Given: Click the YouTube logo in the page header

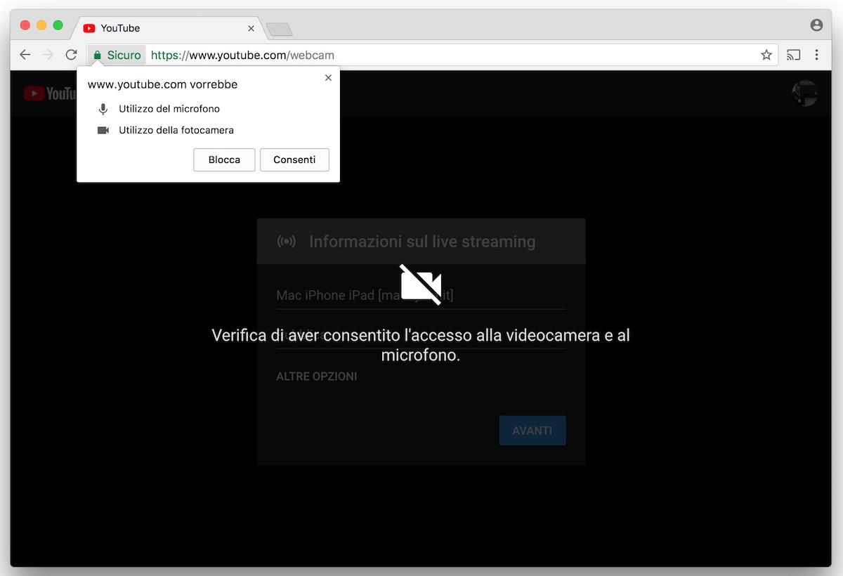Looking at the screenshot, I should click(49, 93).
